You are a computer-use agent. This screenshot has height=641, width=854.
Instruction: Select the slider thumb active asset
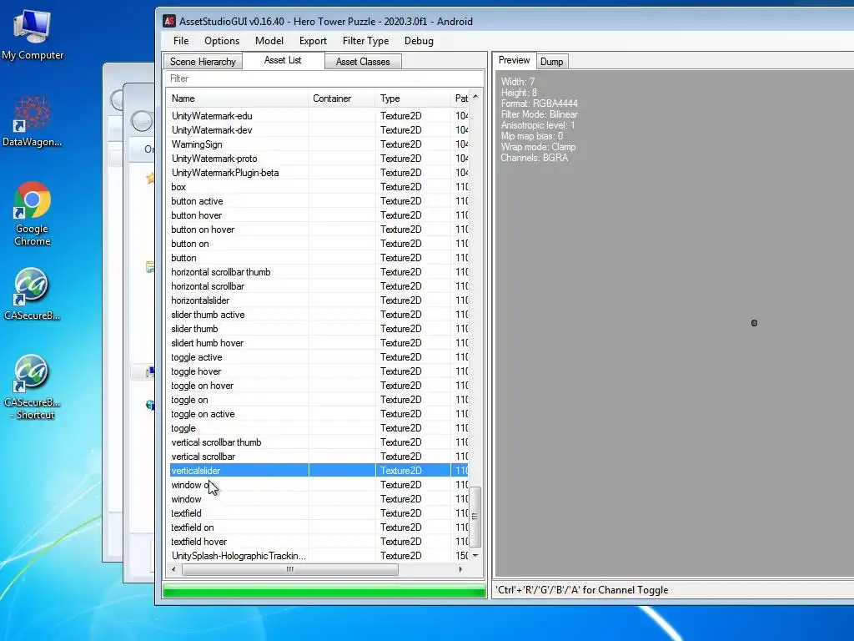coord(319,314)
